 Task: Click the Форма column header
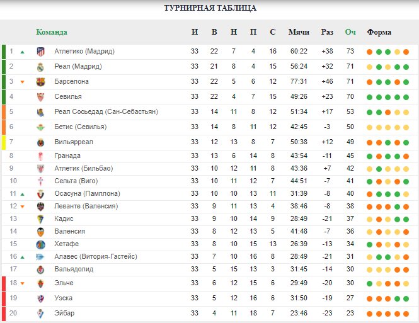(x=379, y=32)
